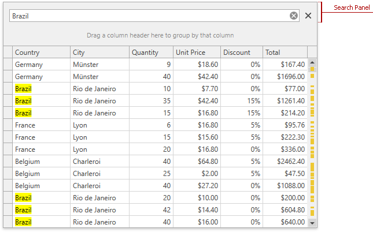Click the $1696.00 total cell
The width and height of the screenshot is (373, 232).
285,77
